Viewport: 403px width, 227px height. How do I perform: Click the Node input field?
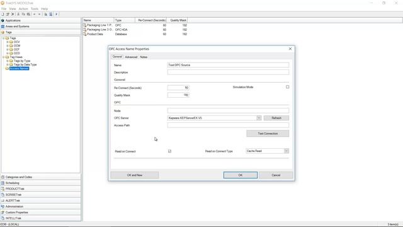pos(228,111)
